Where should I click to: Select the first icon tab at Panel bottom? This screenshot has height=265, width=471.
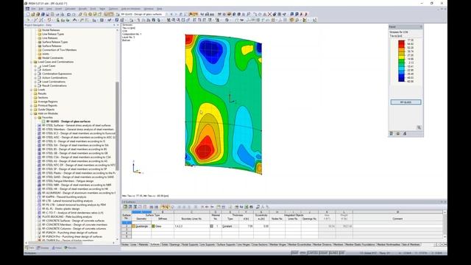(x=392, y=133)
